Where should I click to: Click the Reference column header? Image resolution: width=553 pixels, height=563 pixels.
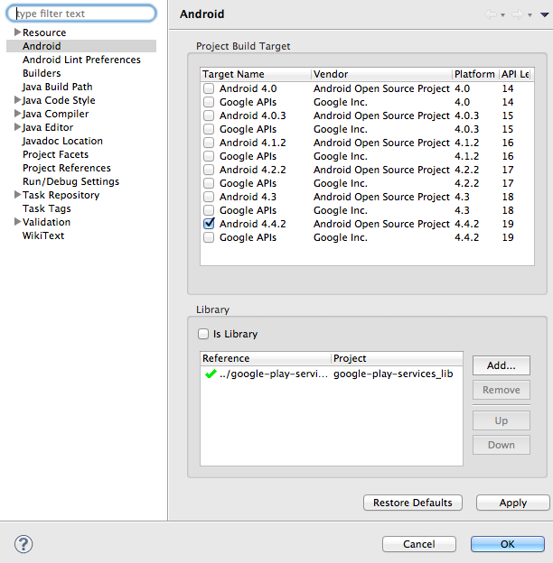pyautogui.click(x=266, y=358)
